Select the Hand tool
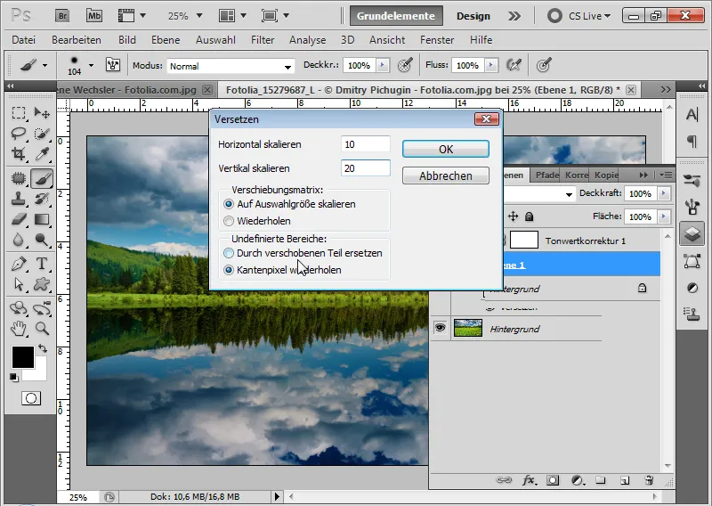The height and width of the screenshot is (506, 712). coord(19,328)
